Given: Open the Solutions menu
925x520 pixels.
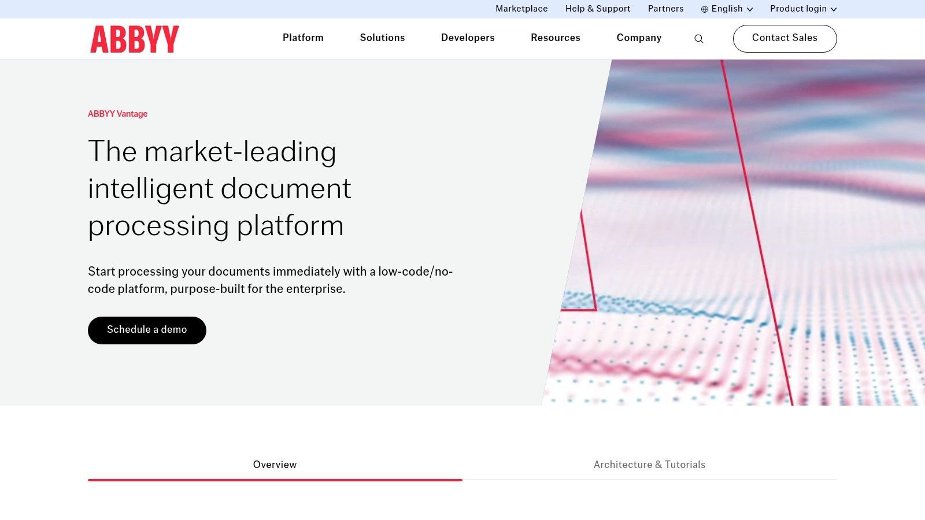Looking at the screenshot, I should 382,38.
